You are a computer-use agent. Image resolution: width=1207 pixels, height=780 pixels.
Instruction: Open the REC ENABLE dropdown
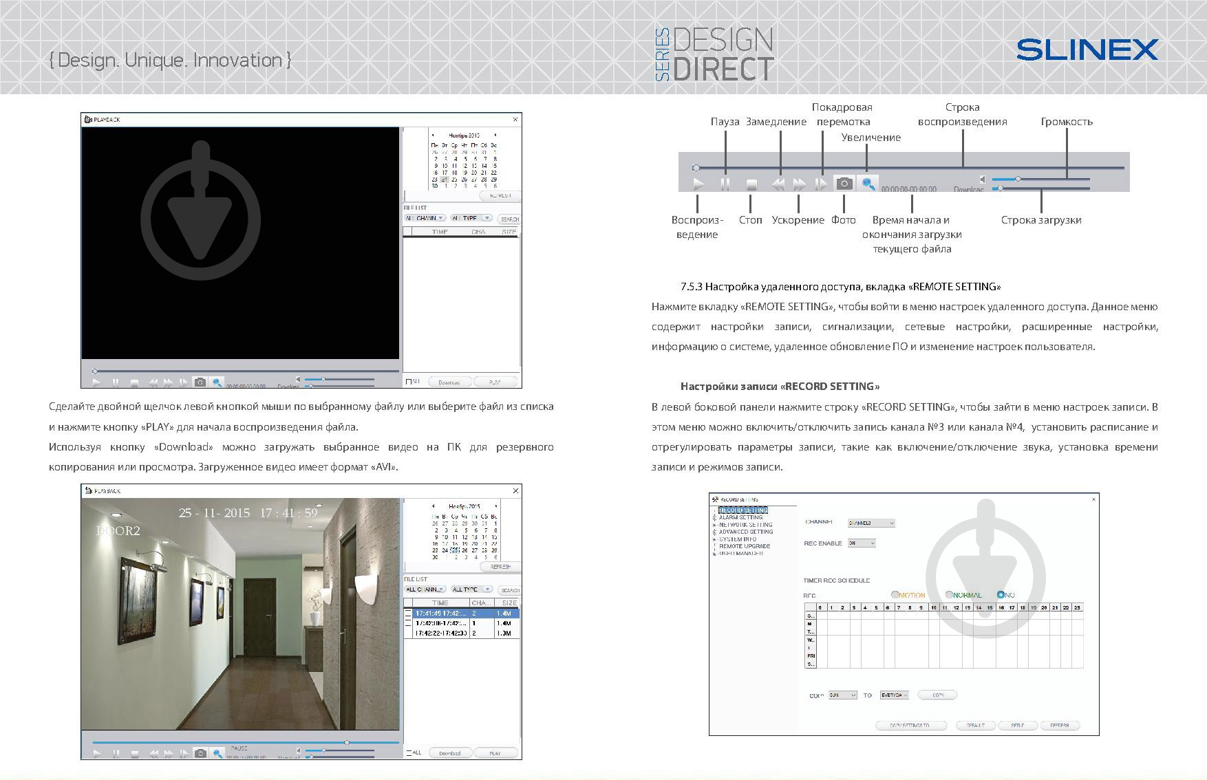tap(861, 543)
